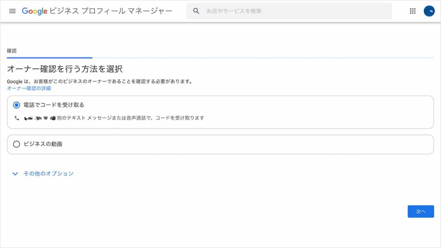This screenshot has height=248, width=441.
Task: Click the Google owner verification explanation sentence
Action: tap(99, 81)
